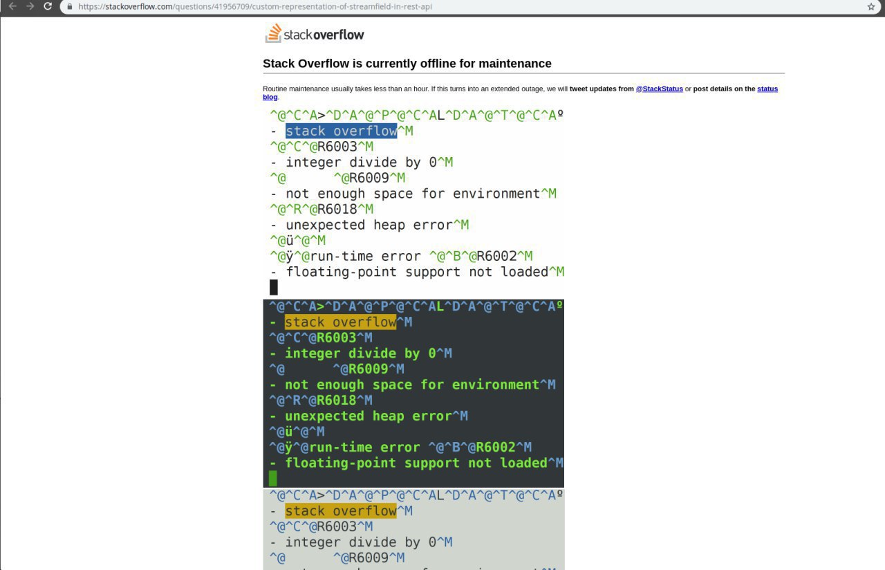885x570 pixels.
Task: Click highlighted 'stack overflow' in the dark terminal image
Action: [340, 322]
